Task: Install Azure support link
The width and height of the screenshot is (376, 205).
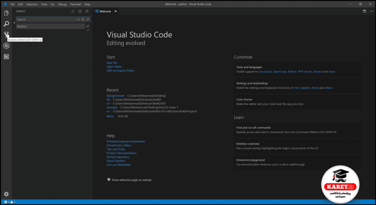Action: pyautogui.click(x=308, y=72)
